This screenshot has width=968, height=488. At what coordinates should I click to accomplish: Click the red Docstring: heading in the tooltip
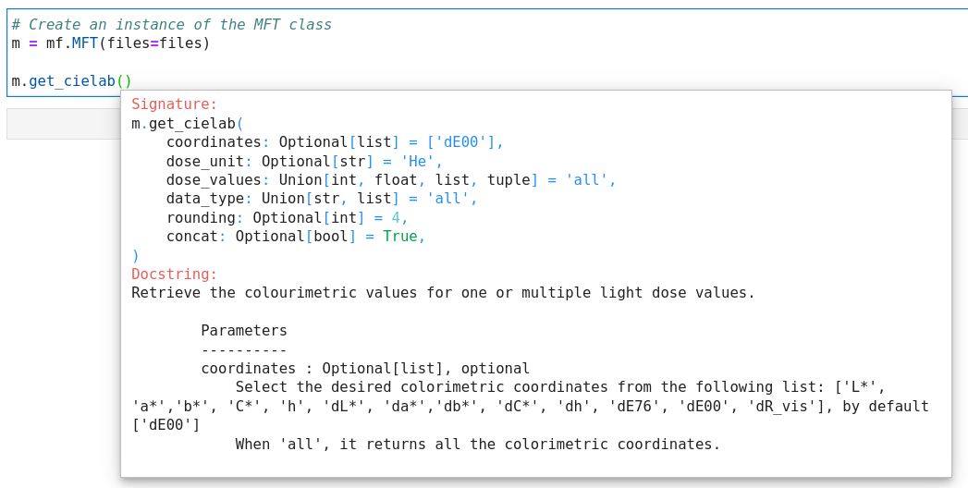coord(174,274)
